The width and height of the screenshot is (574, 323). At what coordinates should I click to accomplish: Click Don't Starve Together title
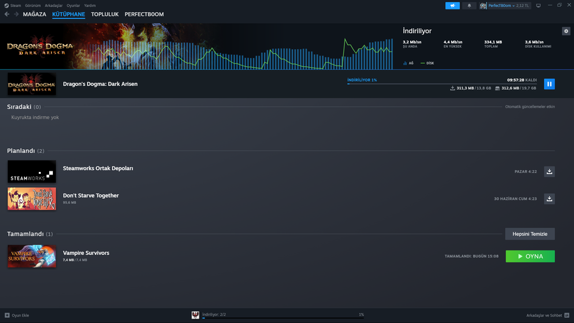click(x=91, y=196)
